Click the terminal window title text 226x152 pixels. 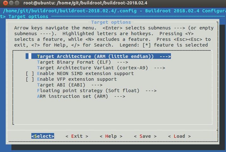point(85,3)
